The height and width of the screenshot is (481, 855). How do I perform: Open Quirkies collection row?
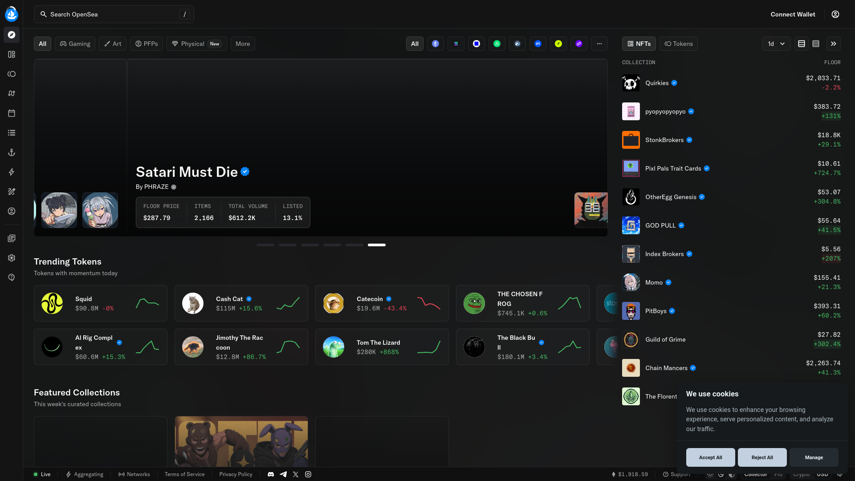click(731, 83)
